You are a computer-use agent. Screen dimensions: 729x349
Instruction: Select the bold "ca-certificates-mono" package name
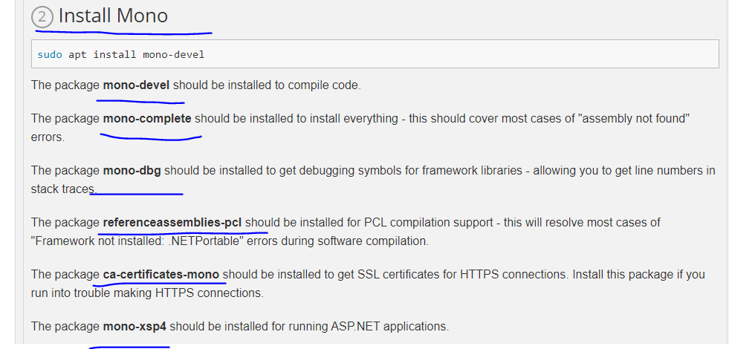161,275
